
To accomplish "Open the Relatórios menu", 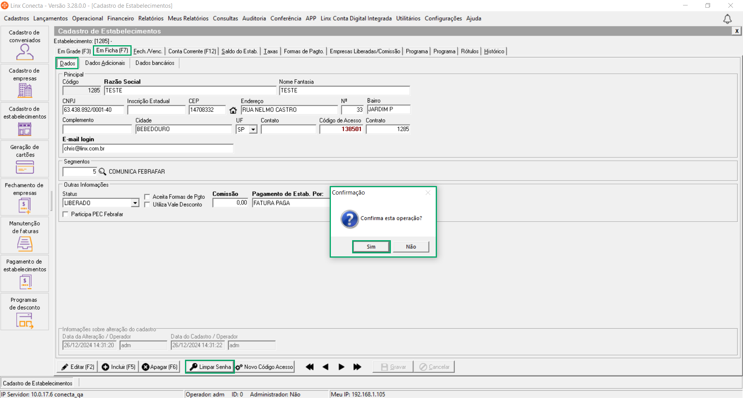I will (x=151, y=18).
